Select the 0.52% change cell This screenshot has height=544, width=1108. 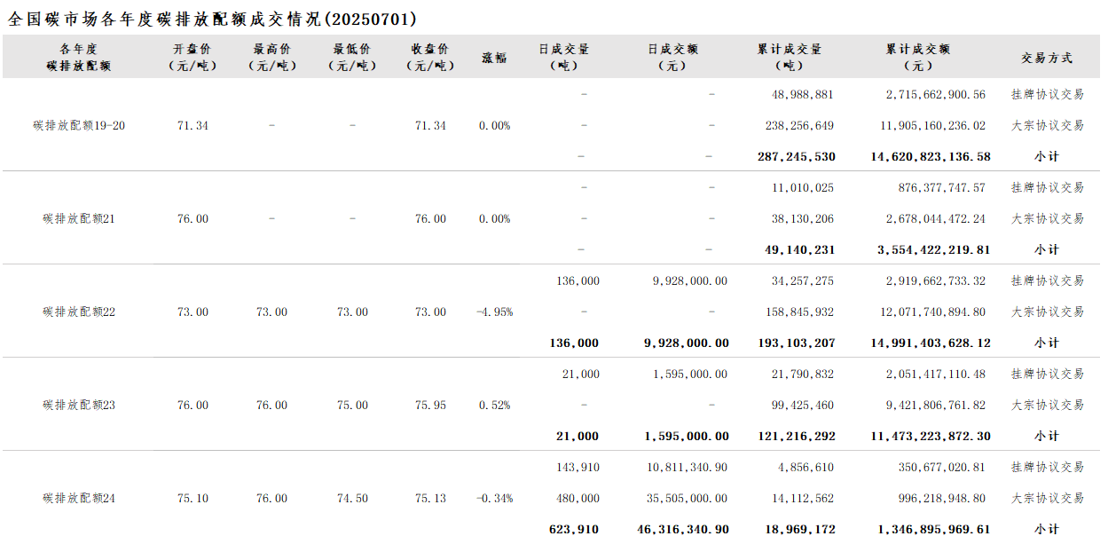point(494,406)
